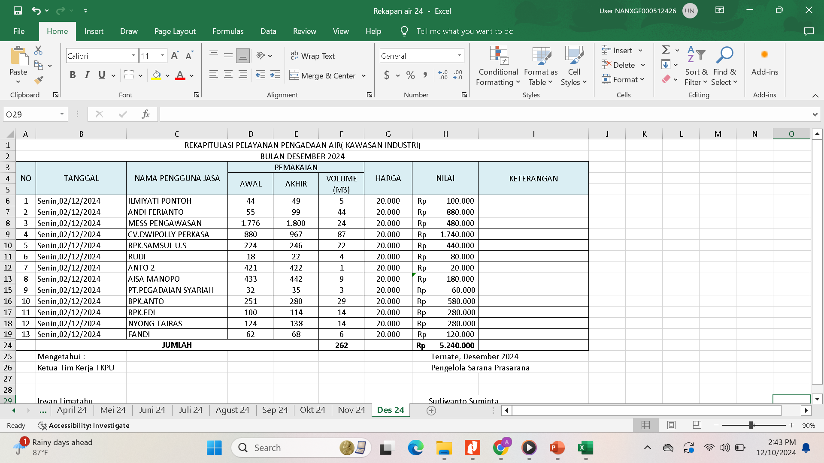Select the Format Painter brush
Screen dimensions: 824x463
coord(39,80)
